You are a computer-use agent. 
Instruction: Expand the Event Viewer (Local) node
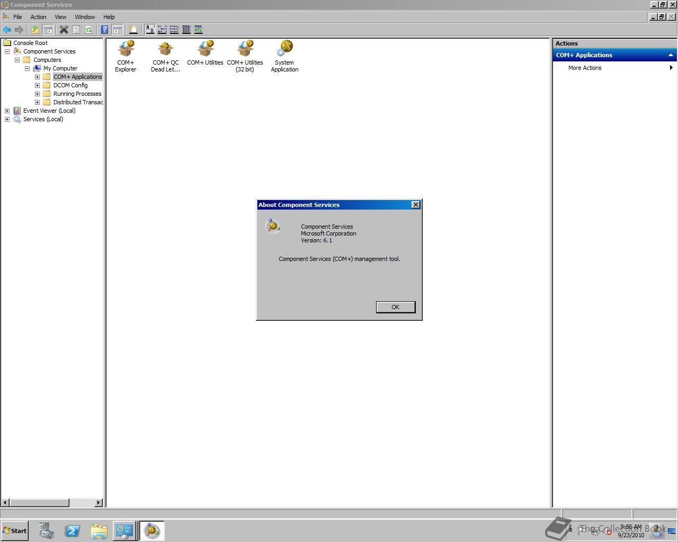[7, 111]
